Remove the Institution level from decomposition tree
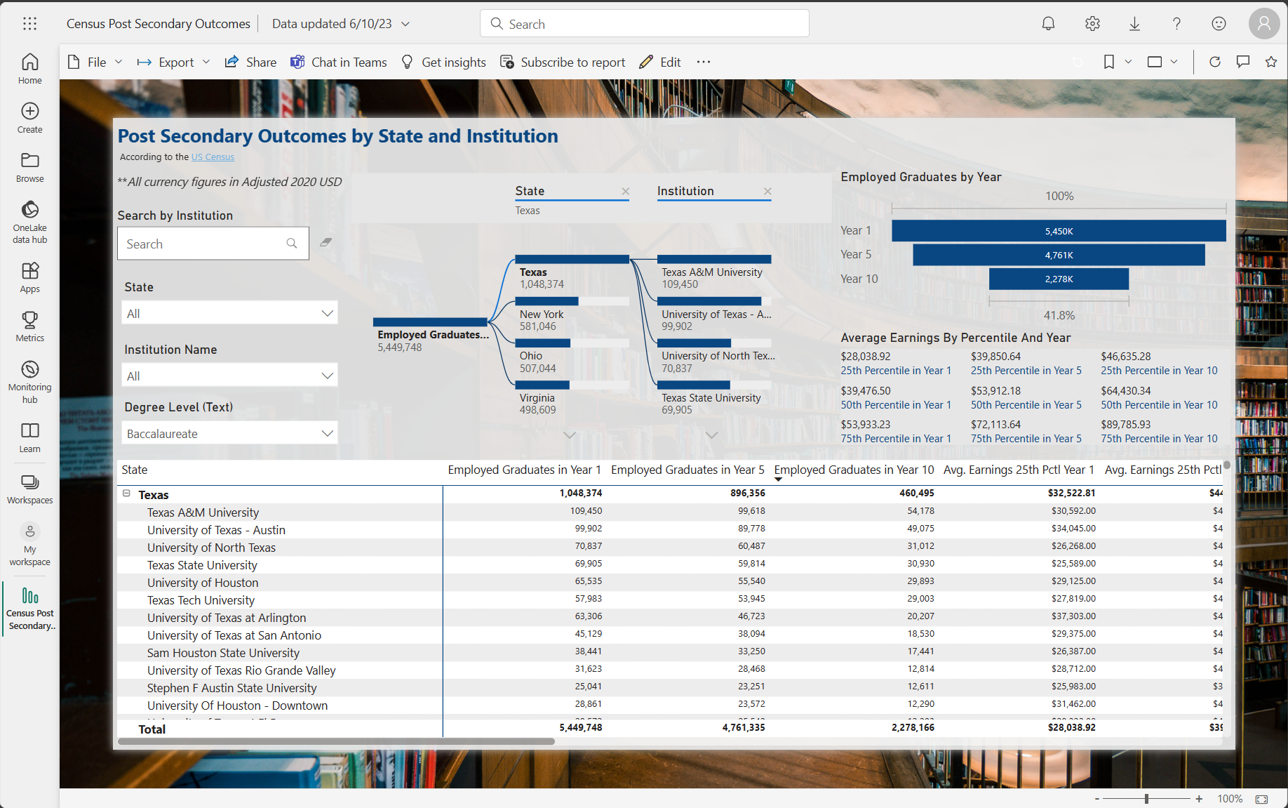 (x=767, y=192)
